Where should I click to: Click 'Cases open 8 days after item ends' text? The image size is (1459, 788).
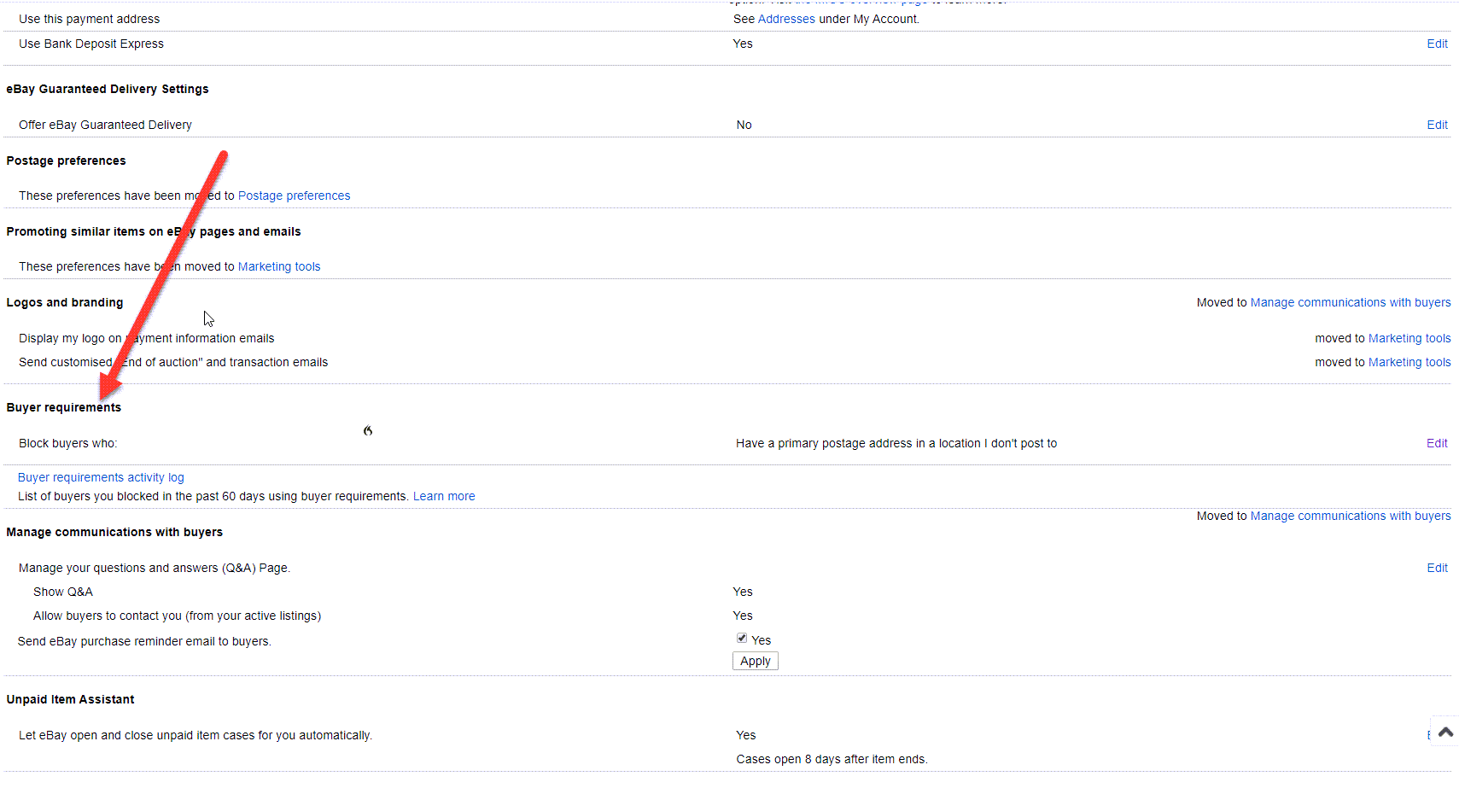(832, 759)
